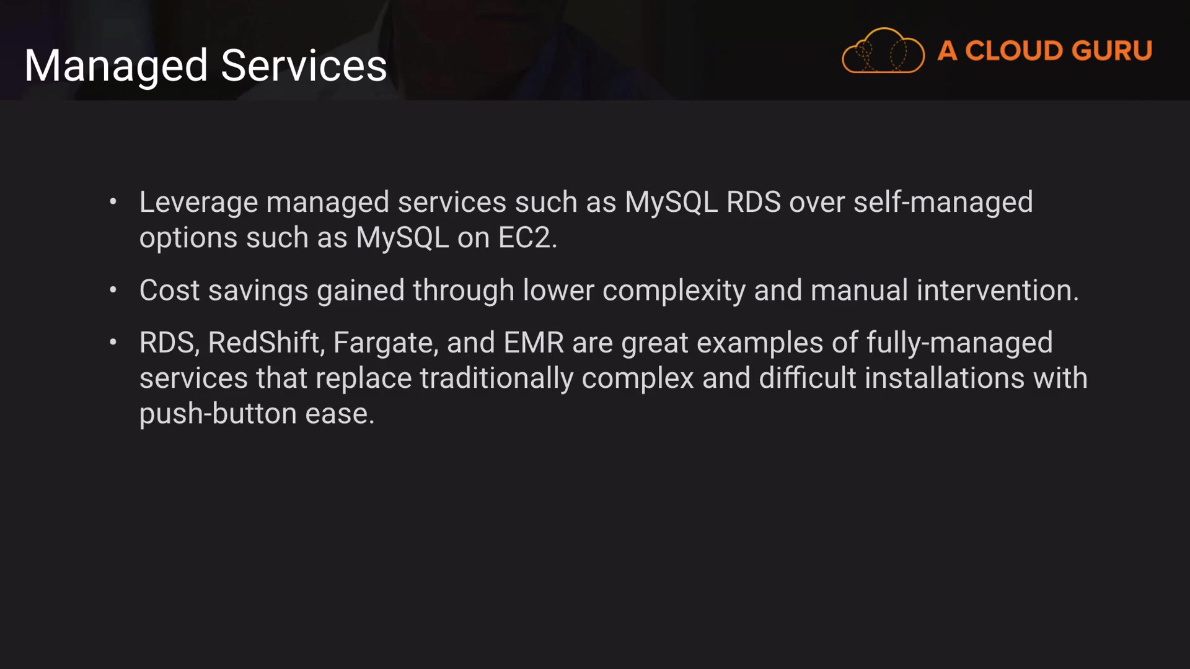The height and width of the screenshot is (669, 1190).
Task: Click "manual intervention." in second bullet
Action: (x=945, y=290)
